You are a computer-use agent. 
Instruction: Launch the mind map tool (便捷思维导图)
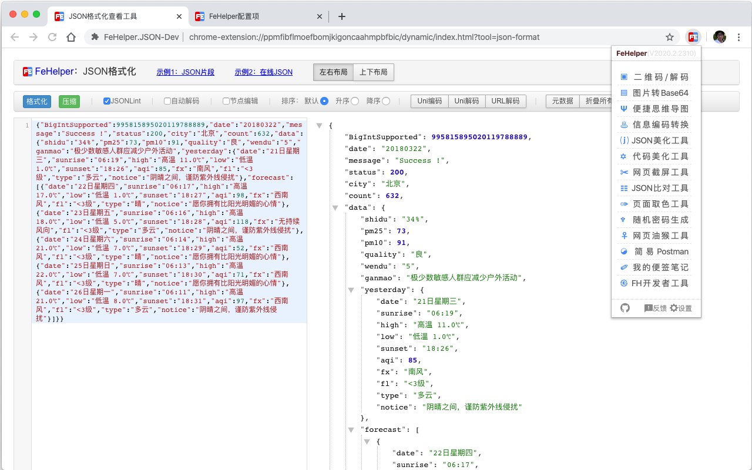(x=655, y=109)
